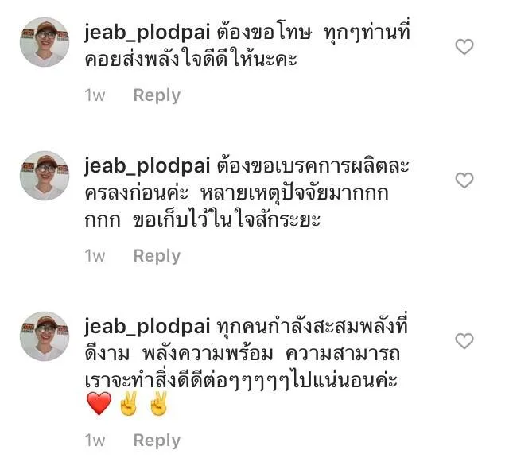Reply to the ต้องขอโทษ comment

[x=157, y=95]
